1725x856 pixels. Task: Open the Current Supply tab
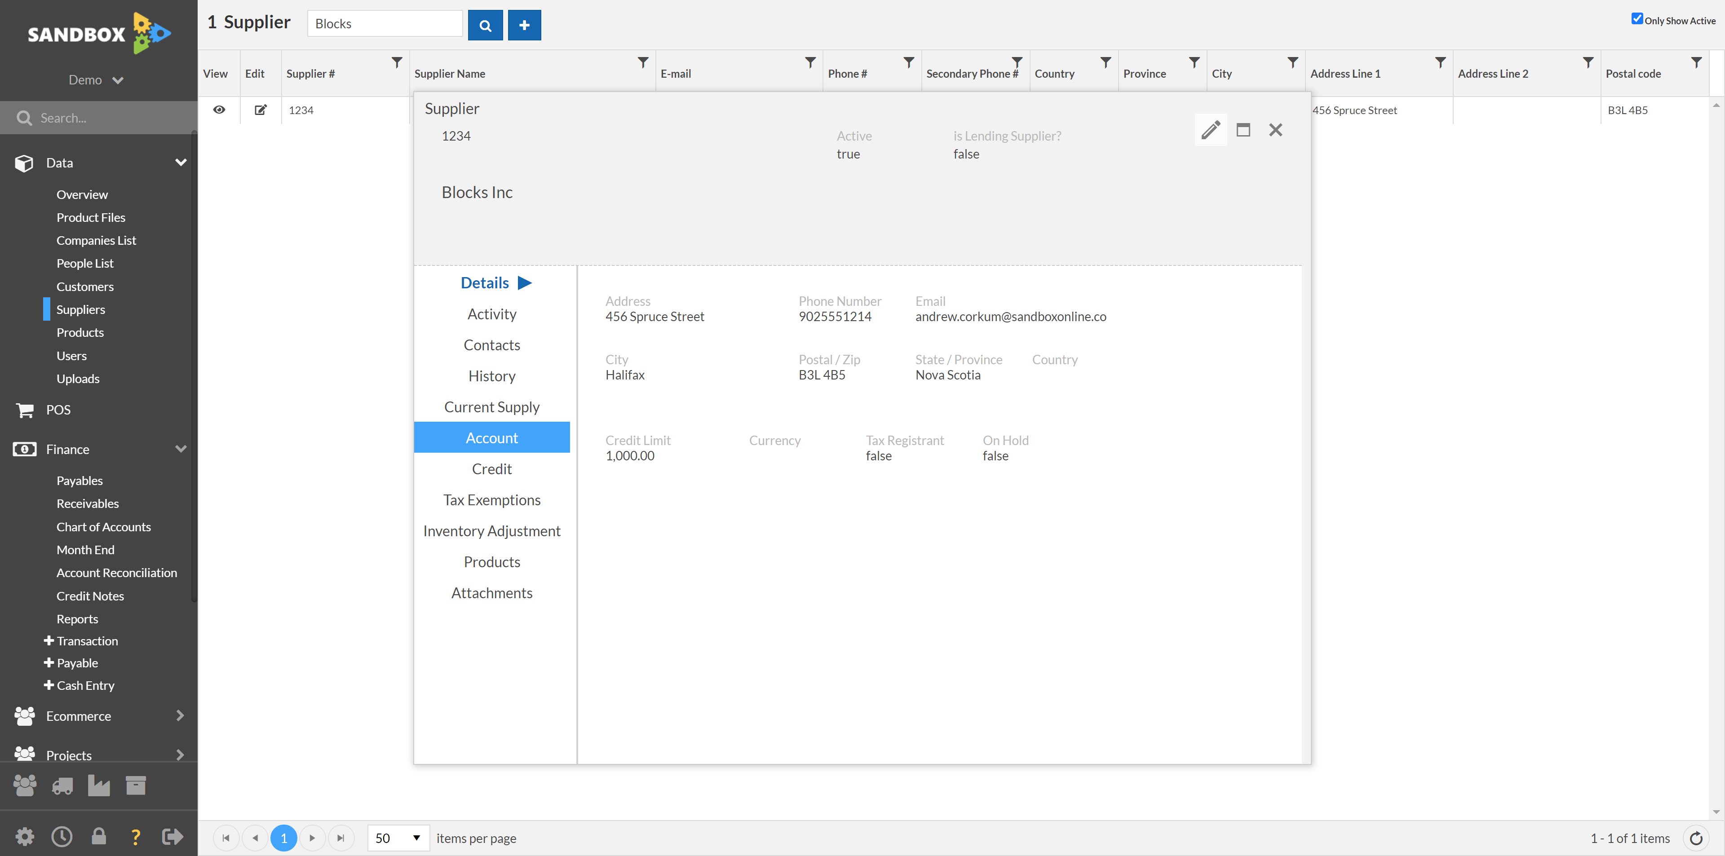pos(491,407)
